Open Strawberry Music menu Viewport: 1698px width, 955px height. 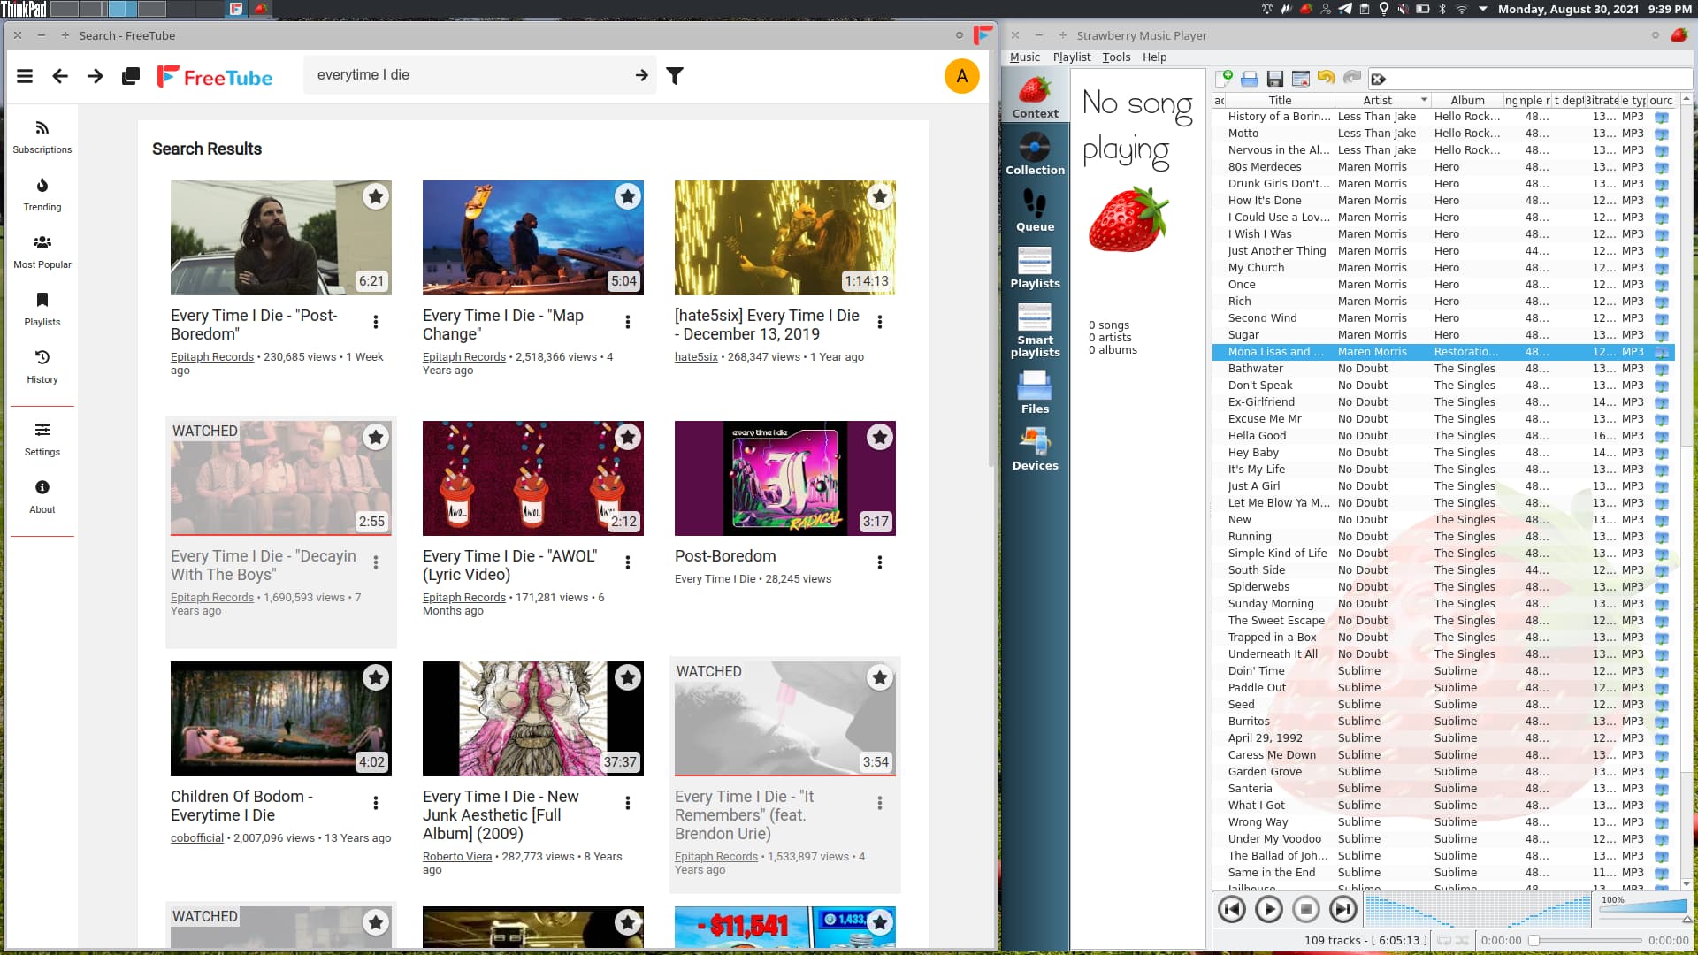pos(1025,57)
